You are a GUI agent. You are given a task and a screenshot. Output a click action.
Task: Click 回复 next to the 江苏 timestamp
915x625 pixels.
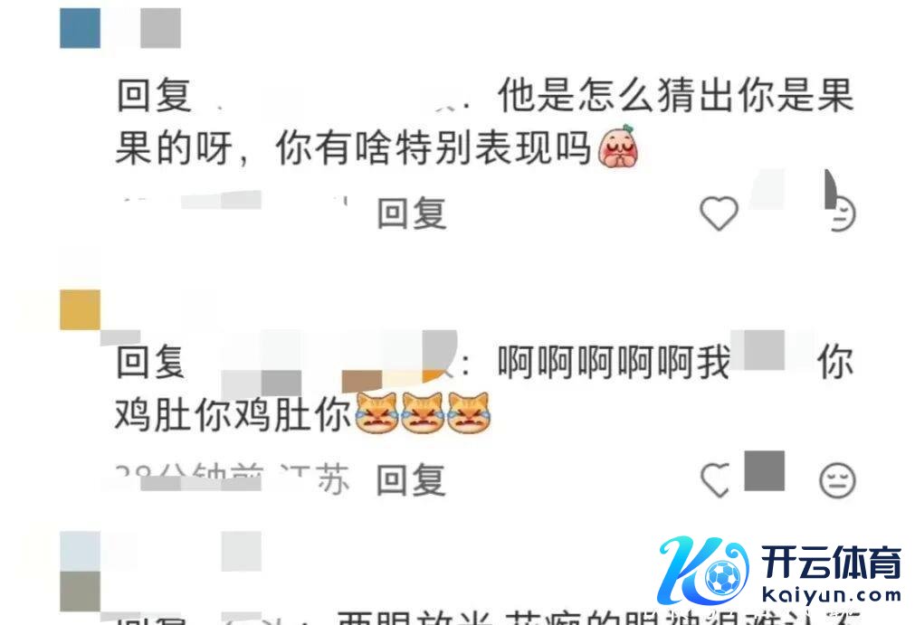[412, 480]
